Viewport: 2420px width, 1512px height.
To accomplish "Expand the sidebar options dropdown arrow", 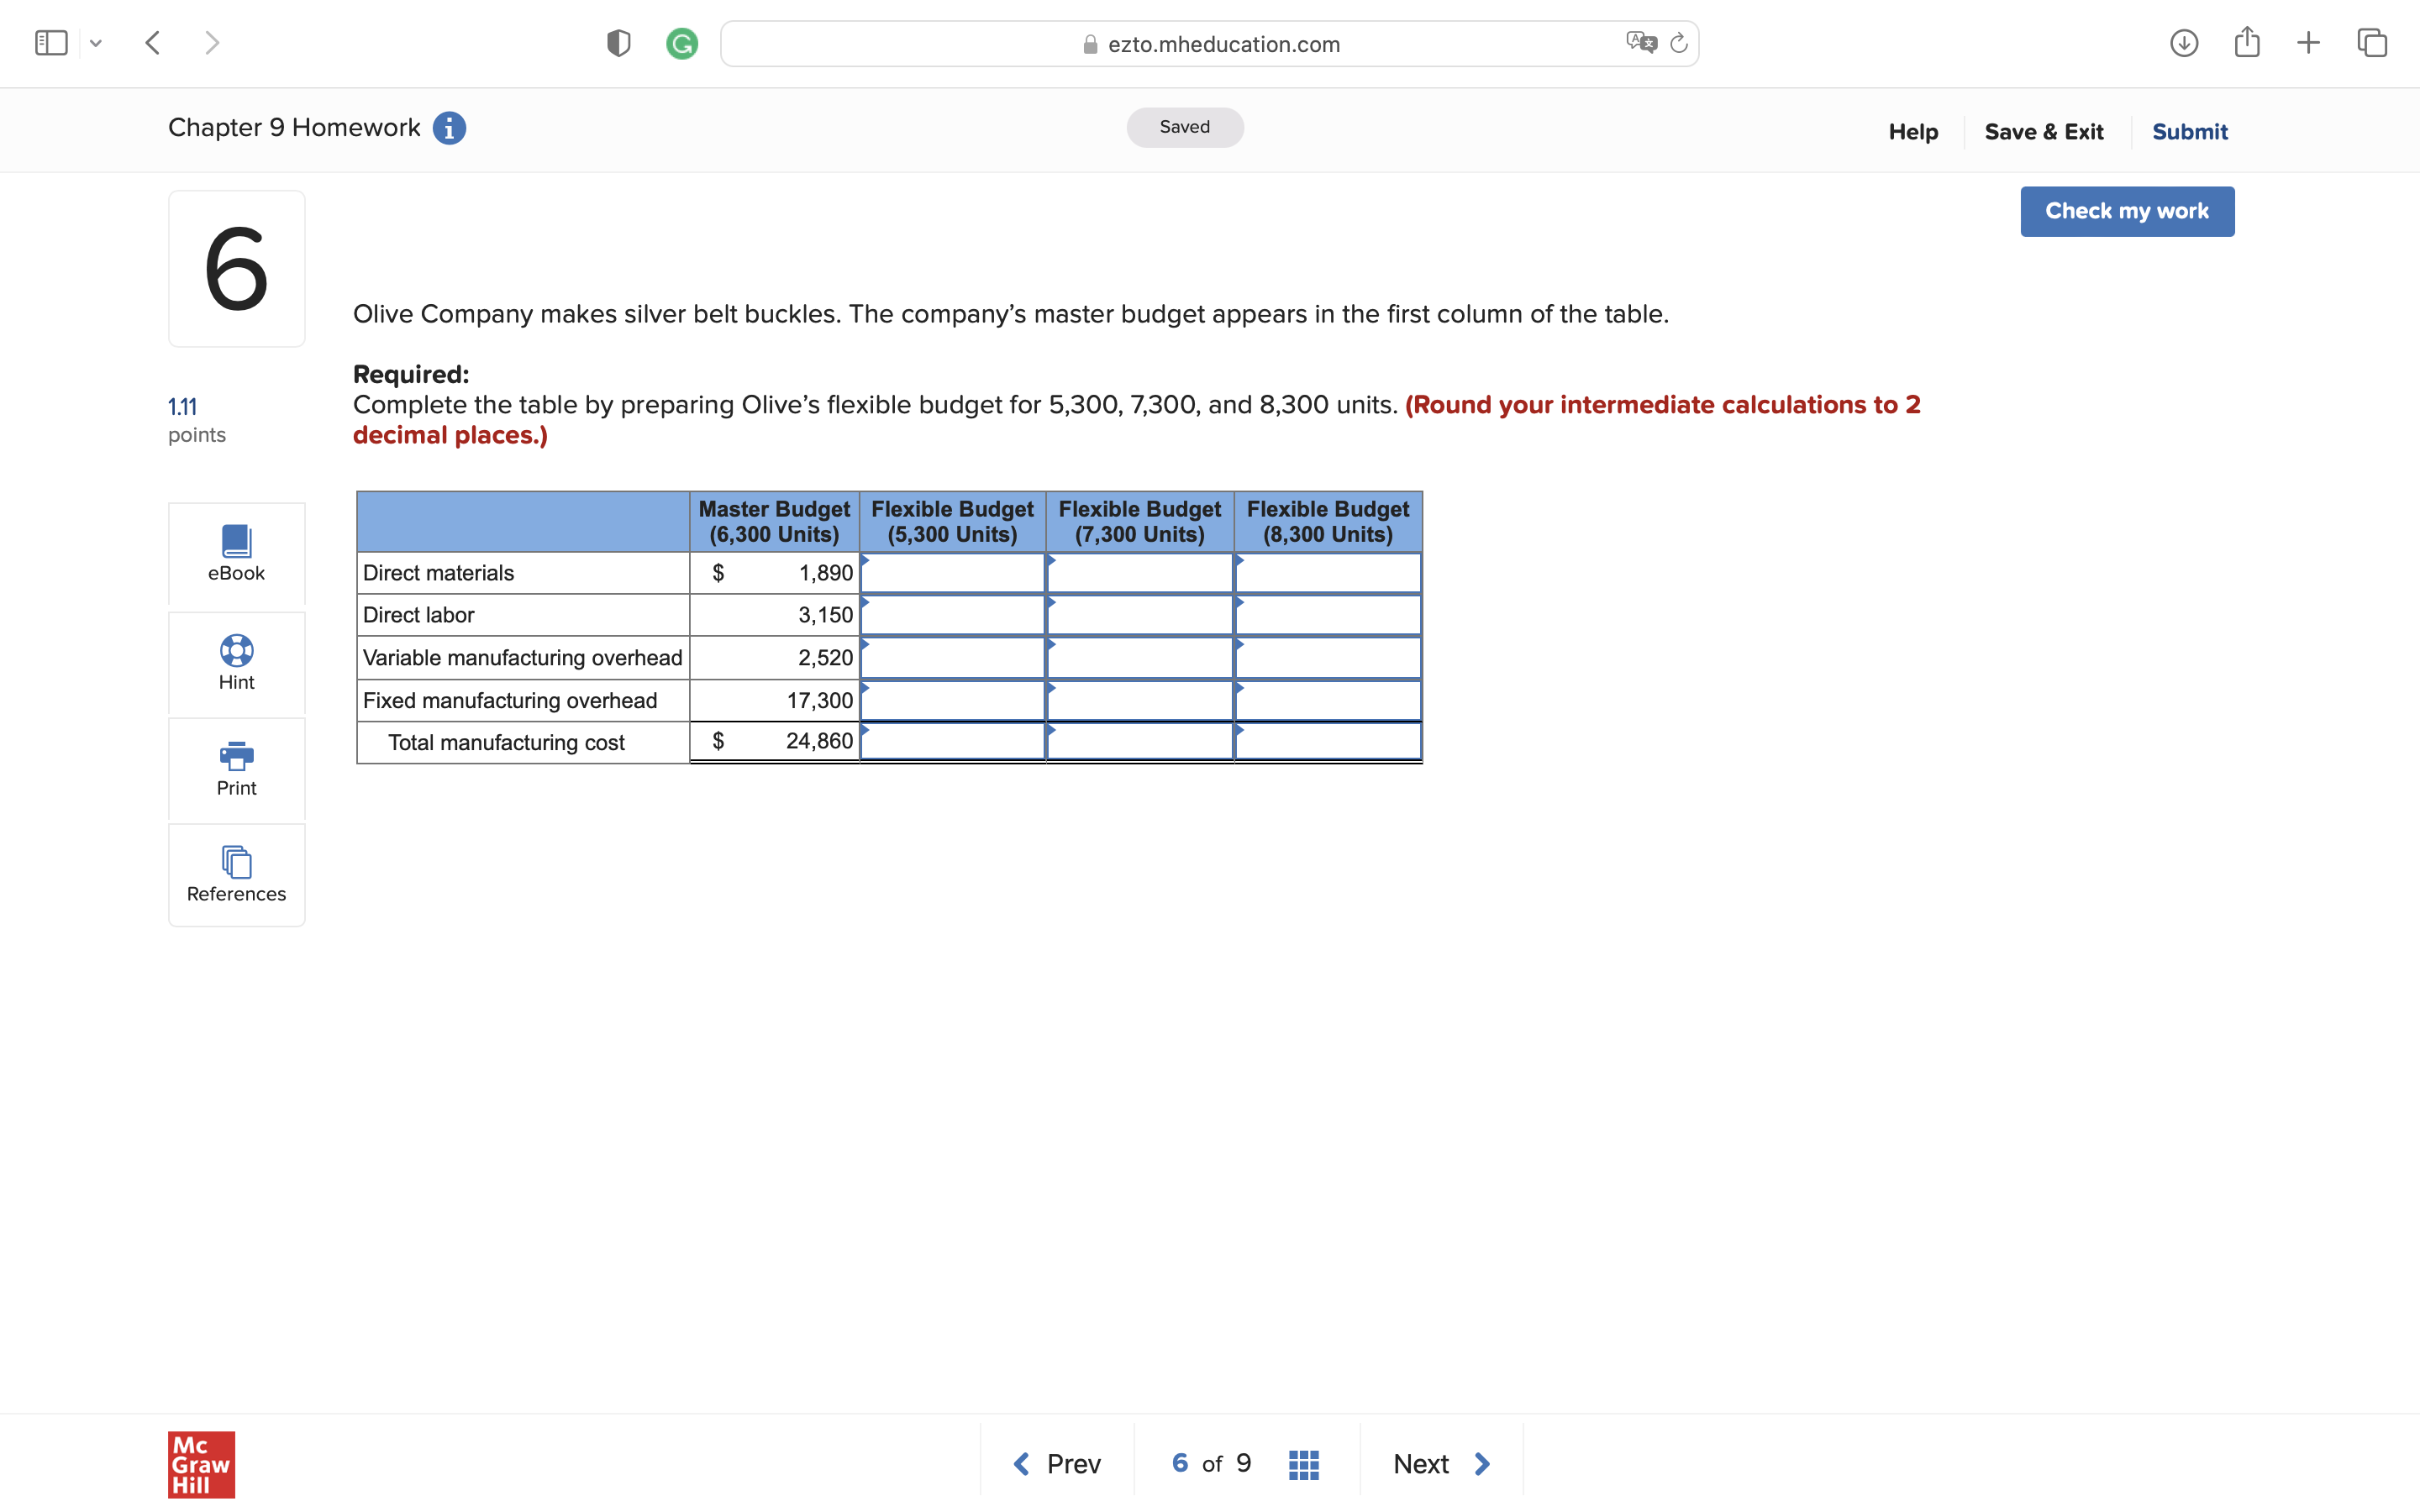I will [x=96, y=43].
